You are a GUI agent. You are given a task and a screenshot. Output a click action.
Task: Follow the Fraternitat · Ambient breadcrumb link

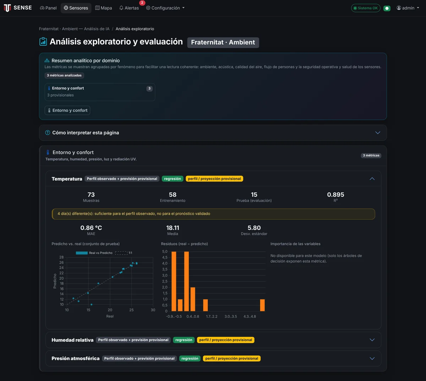[x=74, y=29]
